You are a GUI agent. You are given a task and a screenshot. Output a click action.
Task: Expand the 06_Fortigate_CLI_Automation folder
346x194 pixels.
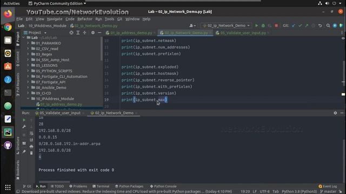click(28, 77)
